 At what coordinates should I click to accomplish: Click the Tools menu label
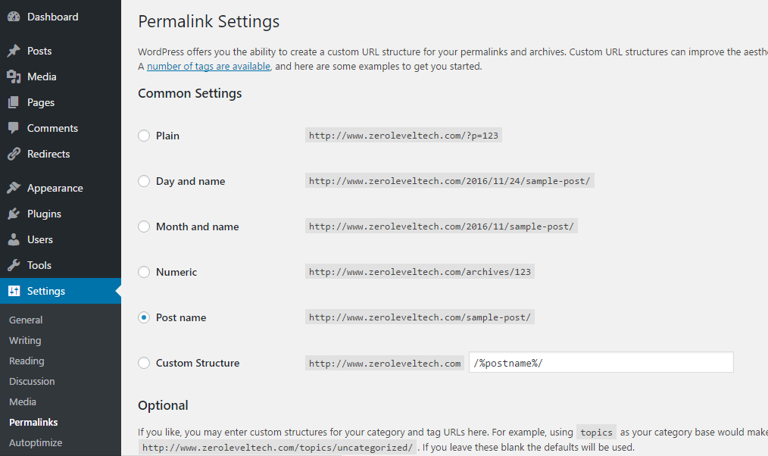(x=39, y=265)
